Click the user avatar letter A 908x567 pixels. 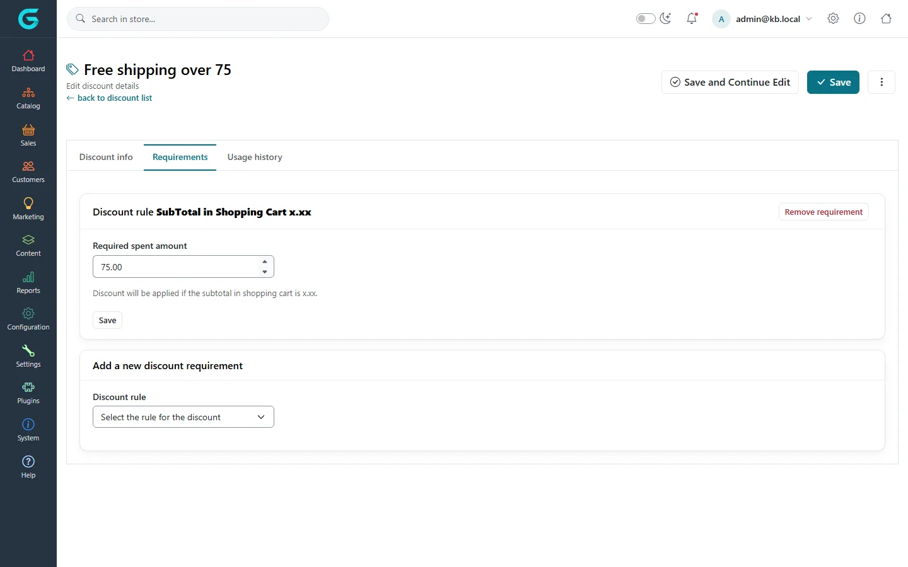point(721,19)
